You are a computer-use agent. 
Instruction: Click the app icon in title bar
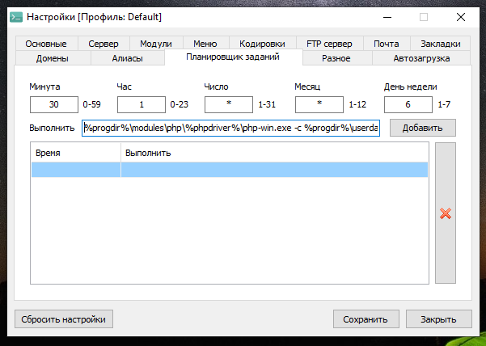[x=15, y=16]
